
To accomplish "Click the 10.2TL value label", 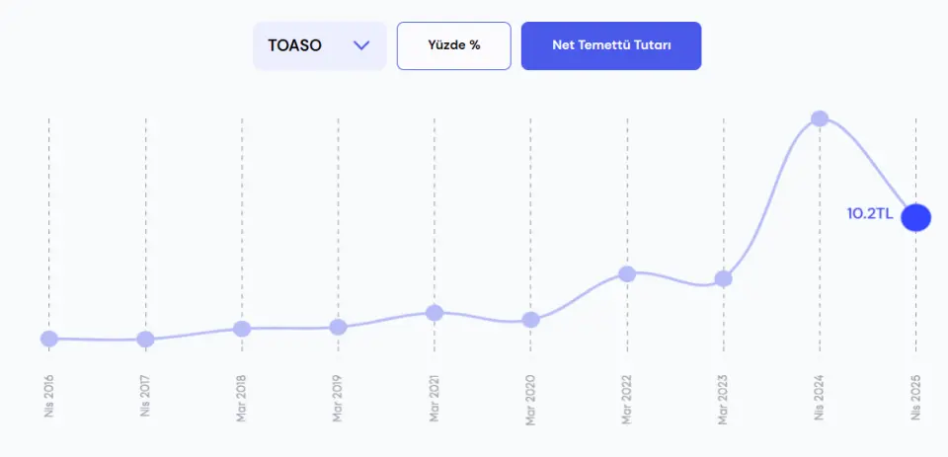I will 869,214.
